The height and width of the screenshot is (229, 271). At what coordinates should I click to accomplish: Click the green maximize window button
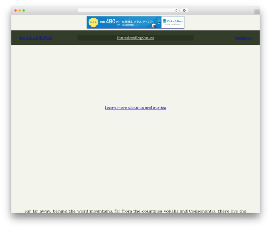pyautogui.click(x=24, y=10)
